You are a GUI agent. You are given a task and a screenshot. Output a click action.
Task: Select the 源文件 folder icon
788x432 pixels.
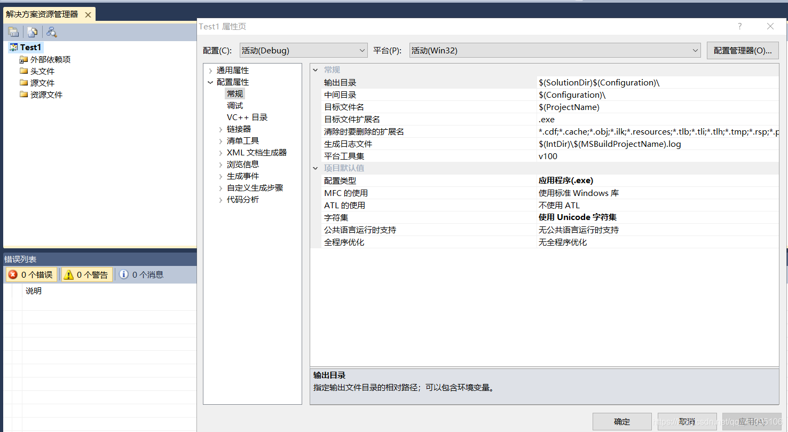23,83
